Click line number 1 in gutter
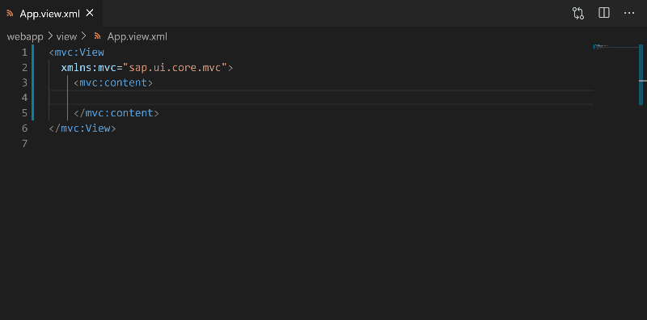This screenshot has height=320, width=647. 25,53
